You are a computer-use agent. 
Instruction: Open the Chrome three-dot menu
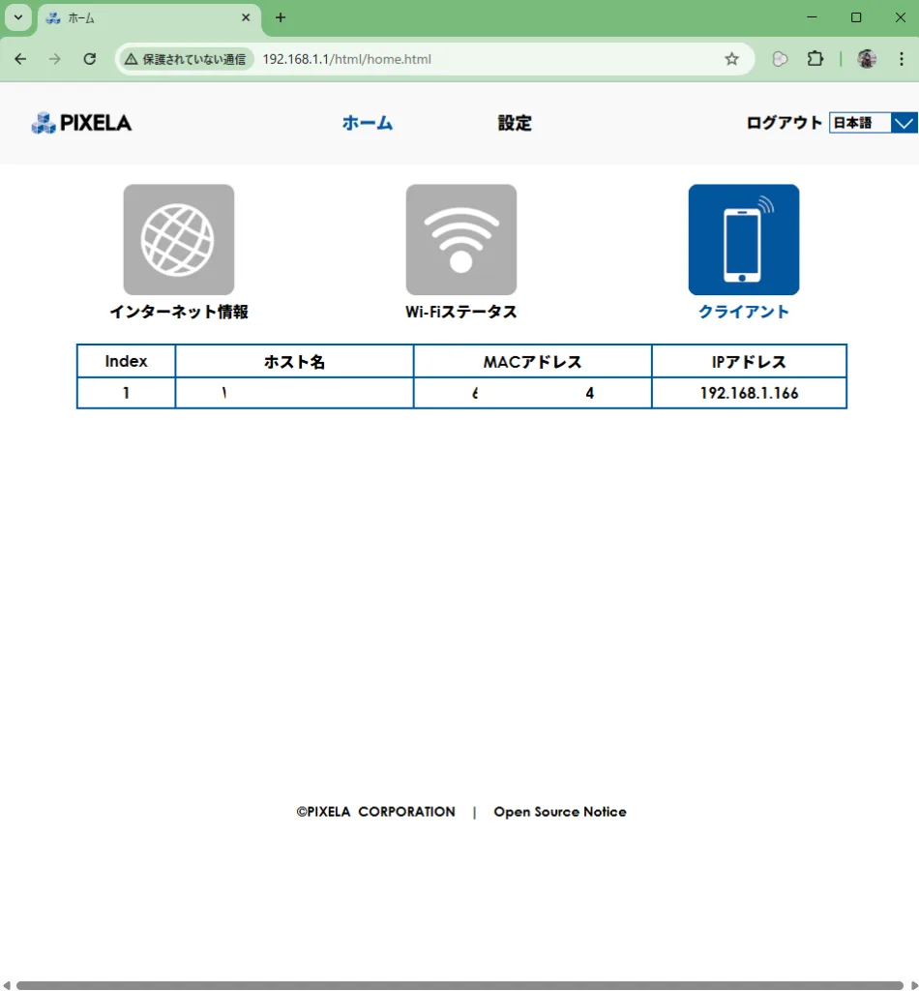coord(902,59)
